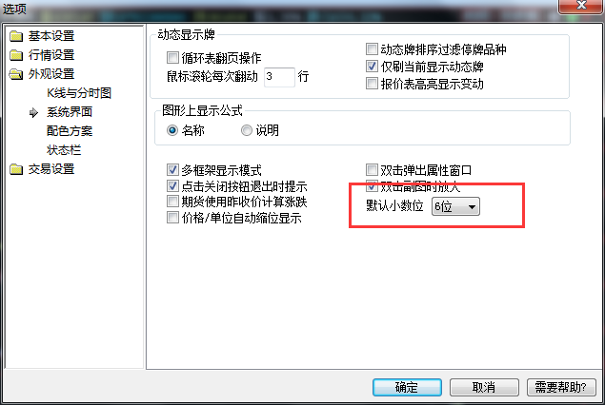Enable 报价表高亮显示变动 checkbox

[x=372, y=83]
